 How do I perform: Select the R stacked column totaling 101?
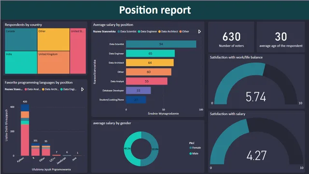coord(35,149)
